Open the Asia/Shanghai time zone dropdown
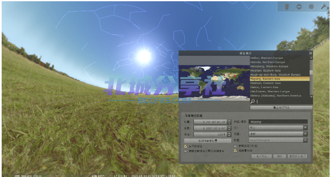 click(x=278, y=140)
